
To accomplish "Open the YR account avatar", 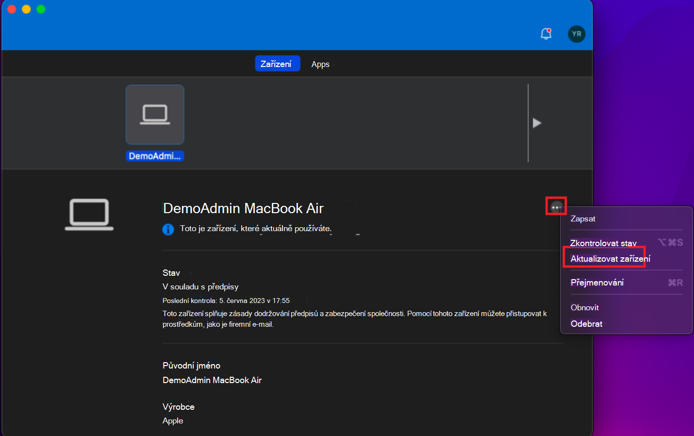I will tap(577, 34).
